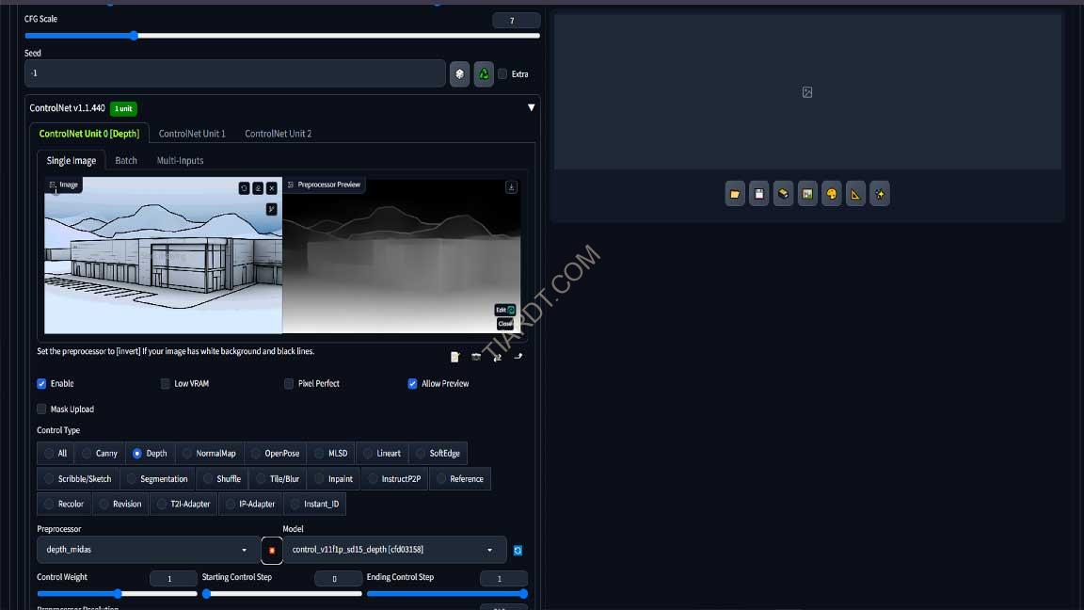The height and width of the screenshot is (610, 1084).
Task: Click the input sketch image thumbnail
Action: click(x=163, y=255)
